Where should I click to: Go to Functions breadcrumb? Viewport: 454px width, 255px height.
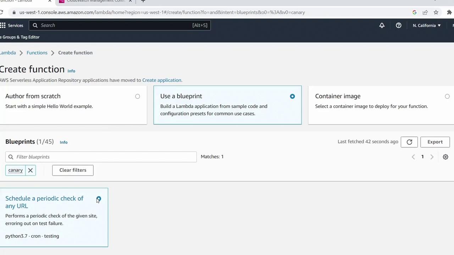(x=37, y=53)
